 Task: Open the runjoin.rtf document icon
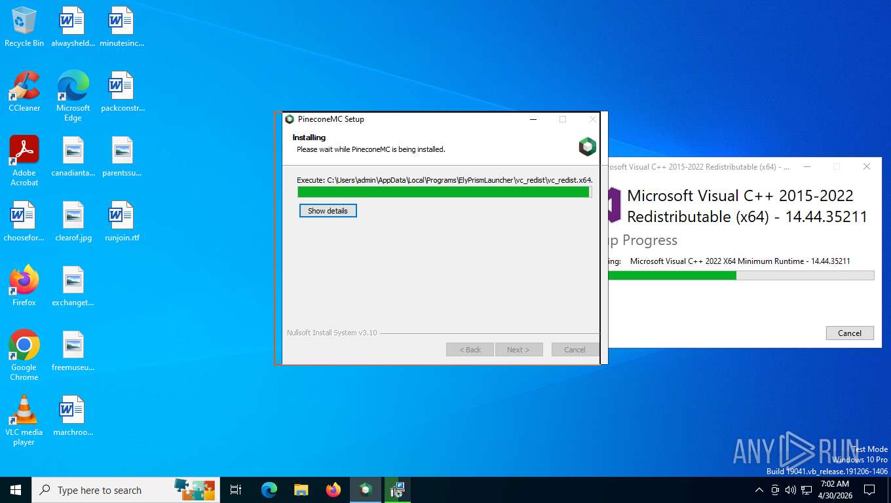tap(123, 221)
